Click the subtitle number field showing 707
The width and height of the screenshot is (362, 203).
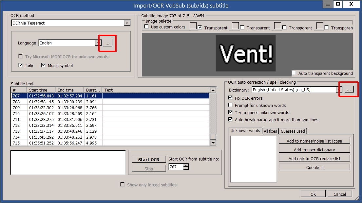click(176, 167)
